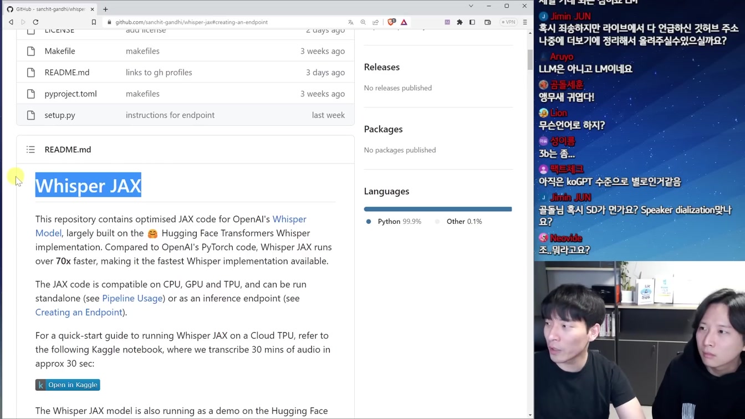Image resolution: width=745 pixels, height=419 pixels.
Task: Open commit message 'links to gh profiles'
Action: 159,73
